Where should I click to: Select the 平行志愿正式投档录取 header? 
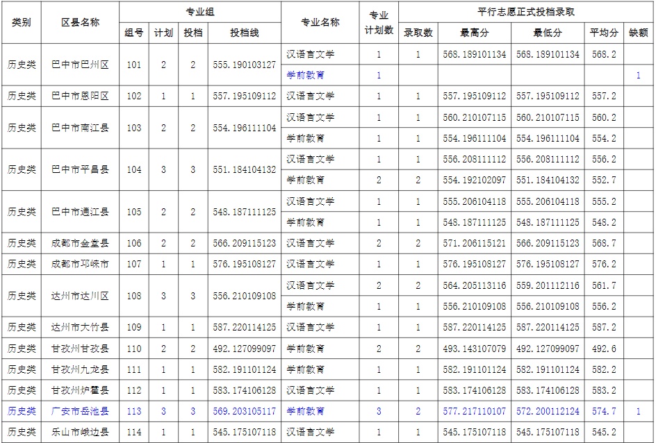526,12
